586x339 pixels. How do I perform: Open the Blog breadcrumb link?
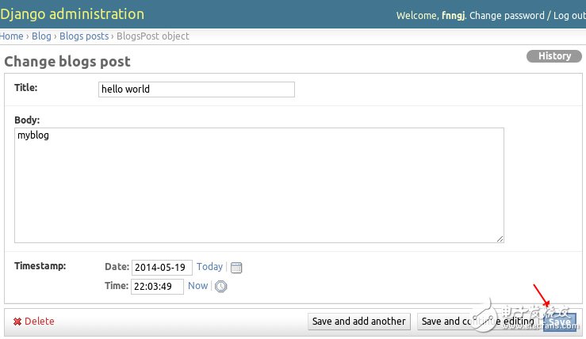(41, 36)
